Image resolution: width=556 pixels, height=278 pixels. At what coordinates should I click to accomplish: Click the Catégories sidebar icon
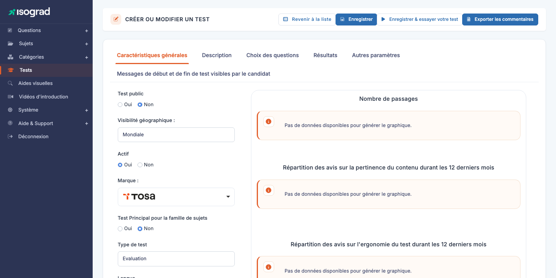tap(10, 57)
